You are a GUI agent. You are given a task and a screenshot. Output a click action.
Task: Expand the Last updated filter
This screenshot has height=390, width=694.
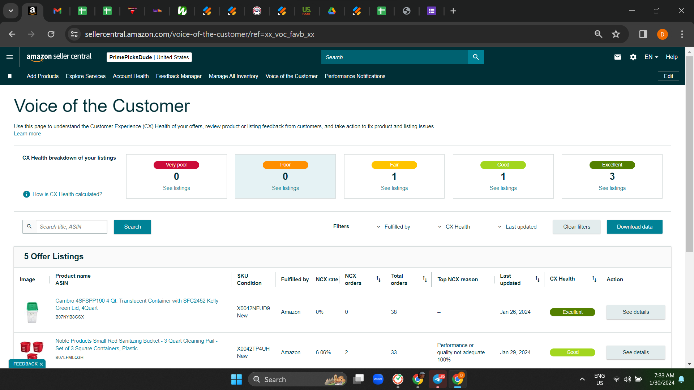517,227
